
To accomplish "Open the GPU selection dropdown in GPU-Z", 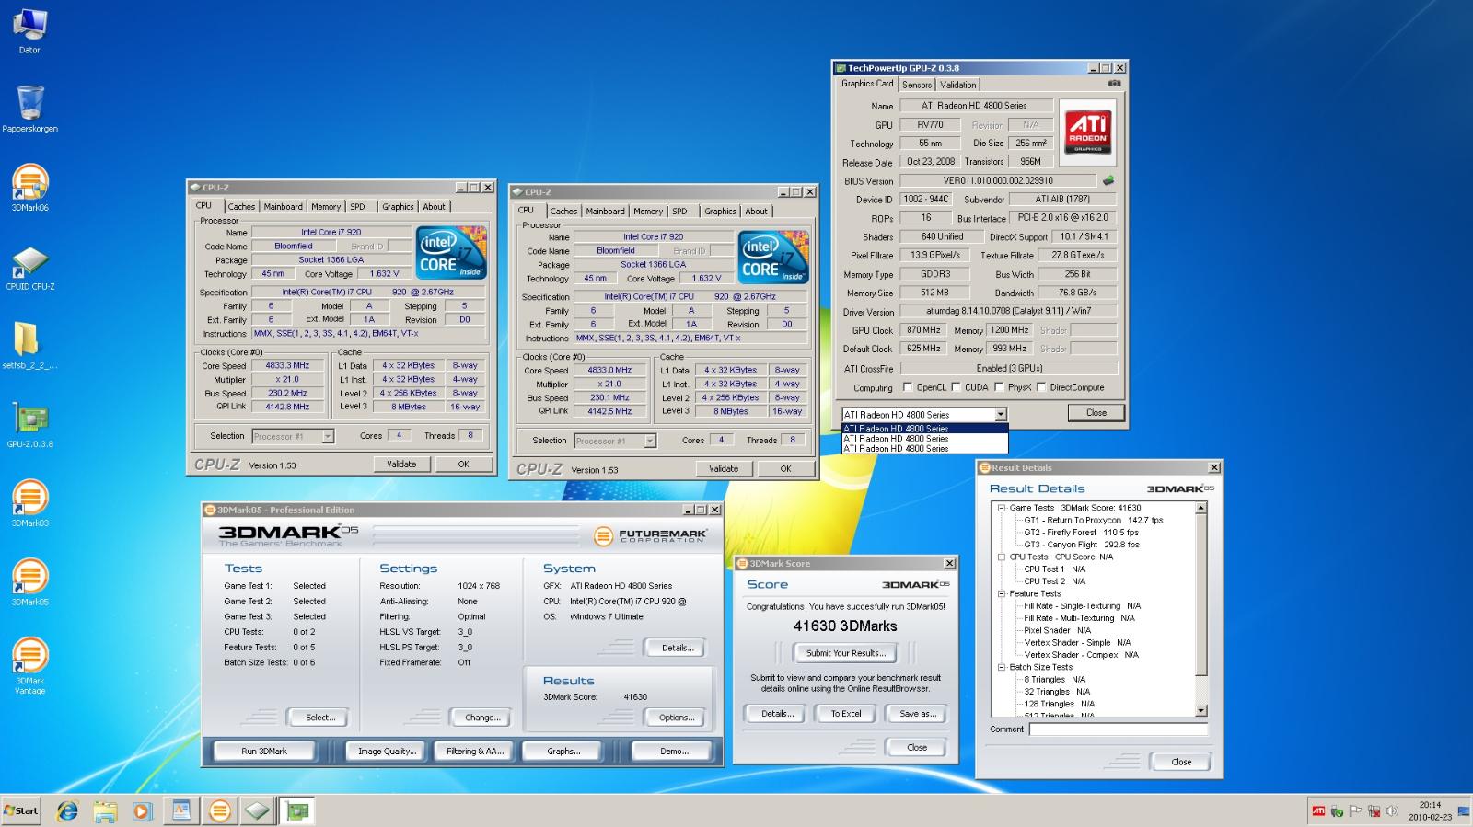I will 1000,415.
